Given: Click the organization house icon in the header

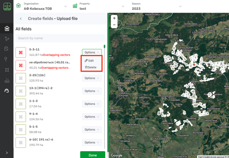Looking at the screenshot, I should click(x=18, y=6).
